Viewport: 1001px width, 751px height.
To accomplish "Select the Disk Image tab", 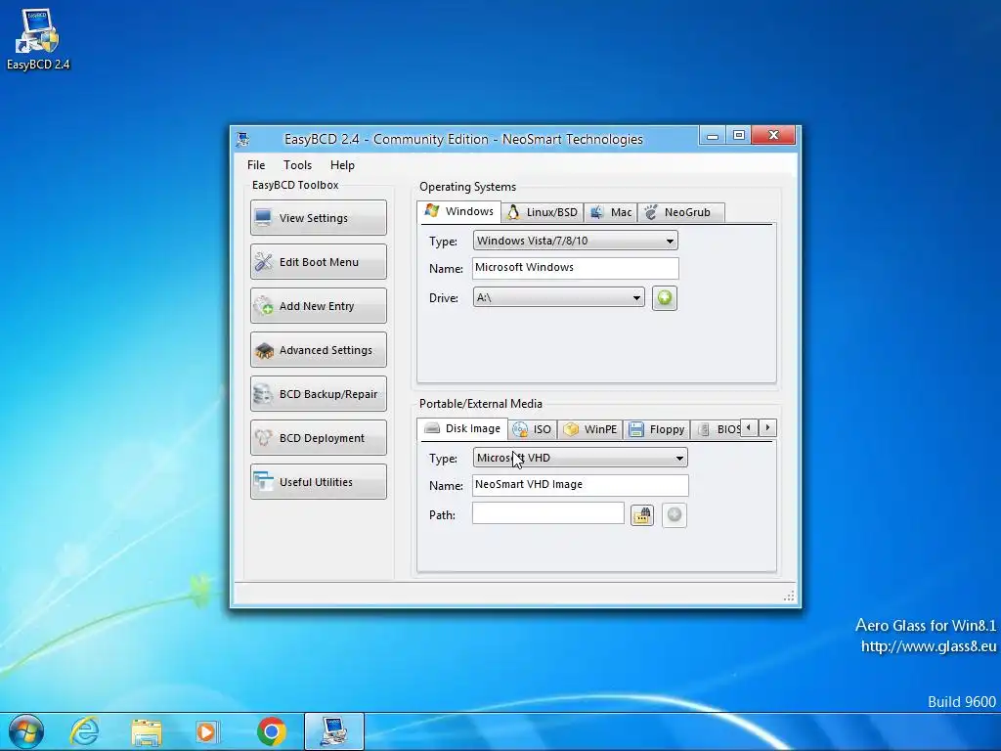I will pyautogui.click(x=462, y=428).
